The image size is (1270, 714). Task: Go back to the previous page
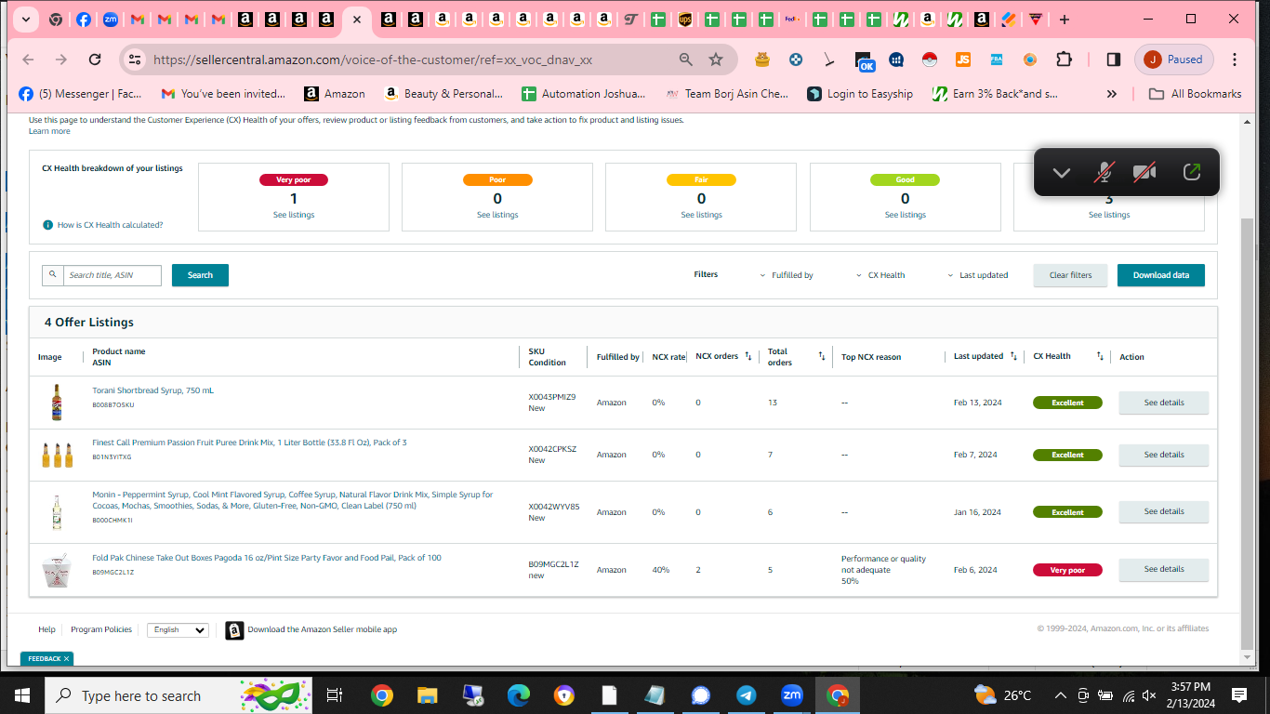click(x=28, y=59)
